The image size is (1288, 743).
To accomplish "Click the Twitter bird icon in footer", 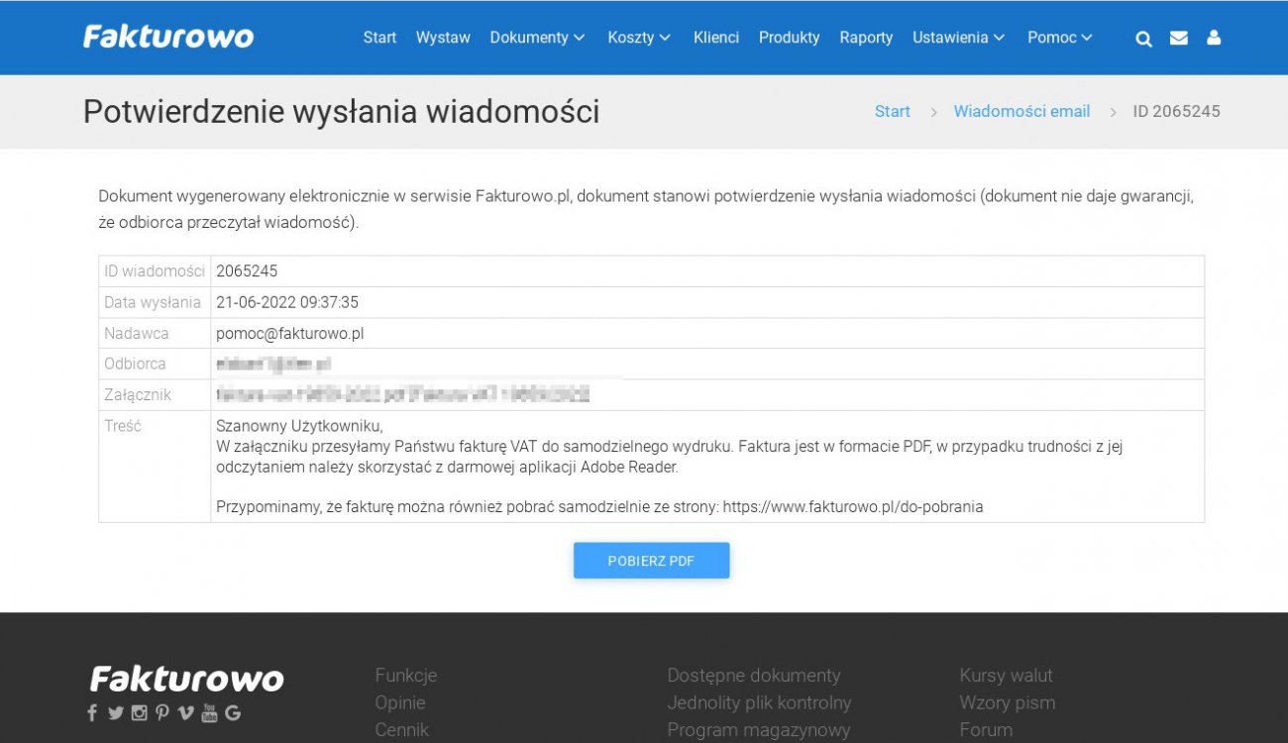I will (x=115, y=712).
